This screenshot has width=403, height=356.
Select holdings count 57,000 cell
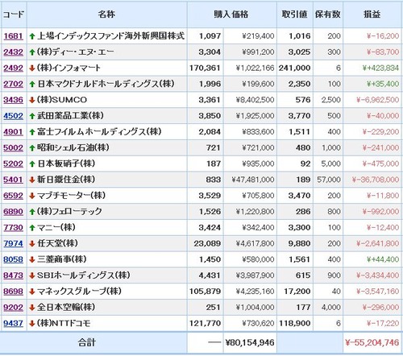point(329,180)
